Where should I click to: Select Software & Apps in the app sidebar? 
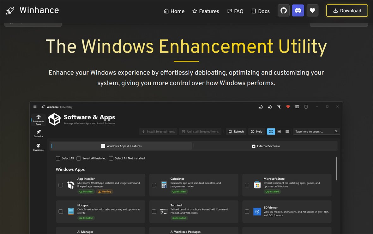38,120
